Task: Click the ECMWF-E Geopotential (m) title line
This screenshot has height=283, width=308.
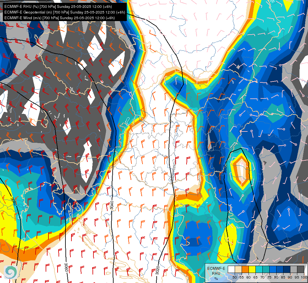Action: (64, 12)
